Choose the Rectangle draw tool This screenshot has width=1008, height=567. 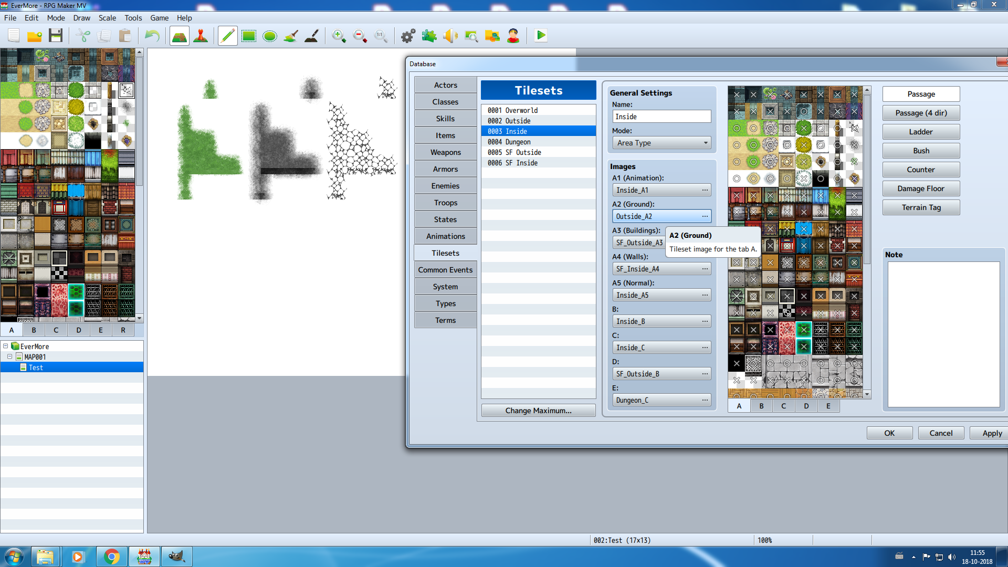pyautogui.click(x=249, y=36)
